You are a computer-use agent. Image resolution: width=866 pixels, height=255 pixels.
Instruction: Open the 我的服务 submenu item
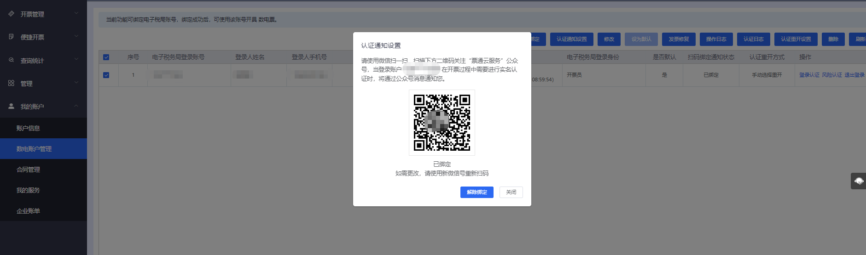coord(43,190)
